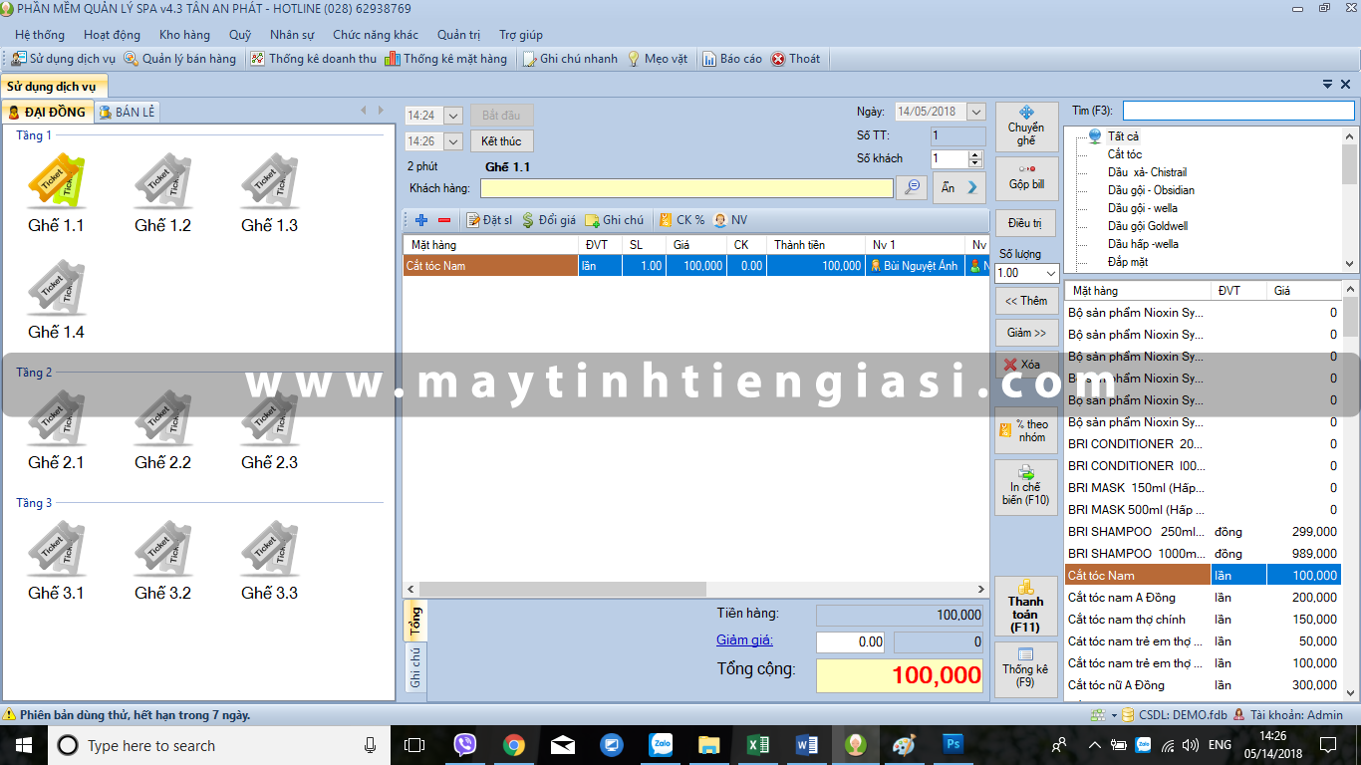Select the Ghế 3.2 ticket icon
The width and height of the screenshot is (1361, 765).
[162, 550]
